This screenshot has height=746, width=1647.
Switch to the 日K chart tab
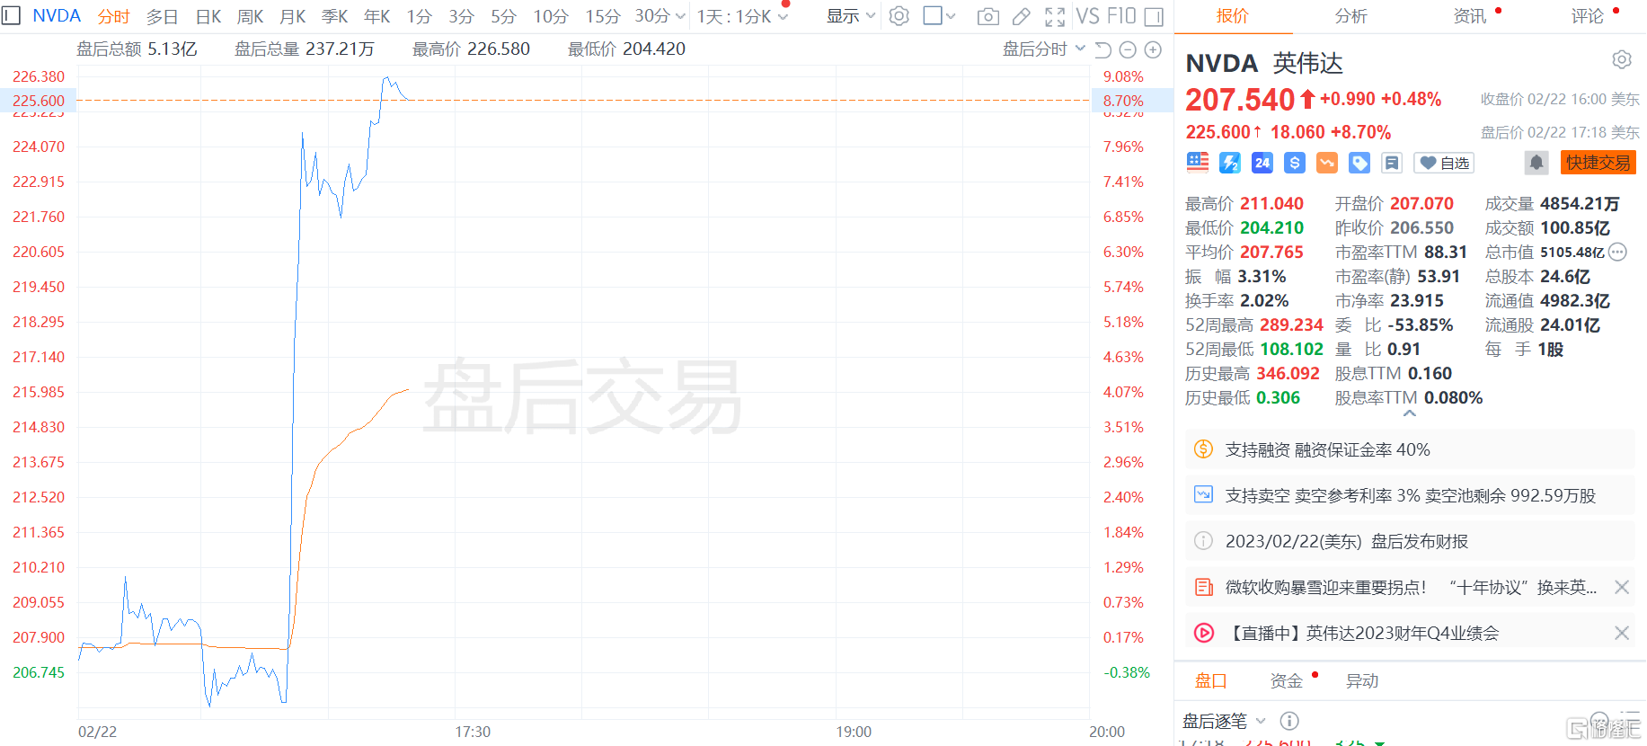[x=208, y=16]
